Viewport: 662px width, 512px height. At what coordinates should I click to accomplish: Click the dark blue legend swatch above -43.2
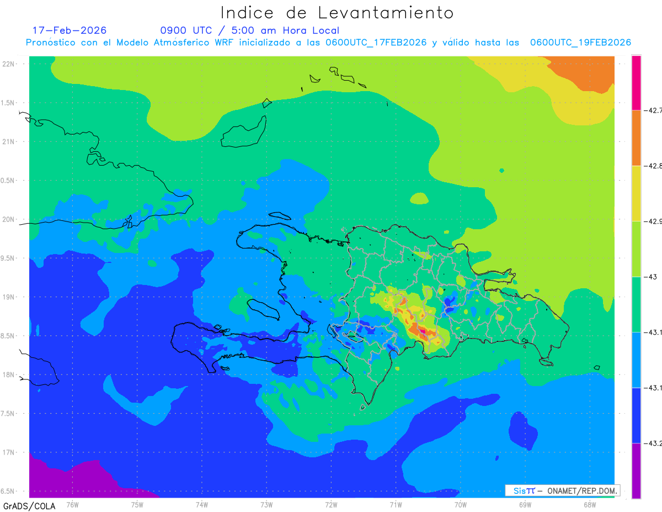636,415
